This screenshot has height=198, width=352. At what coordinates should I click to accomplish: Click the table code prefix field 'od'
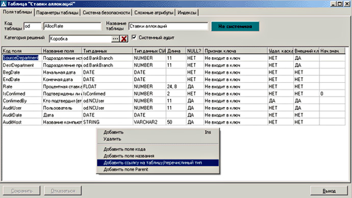pos(33,26)
